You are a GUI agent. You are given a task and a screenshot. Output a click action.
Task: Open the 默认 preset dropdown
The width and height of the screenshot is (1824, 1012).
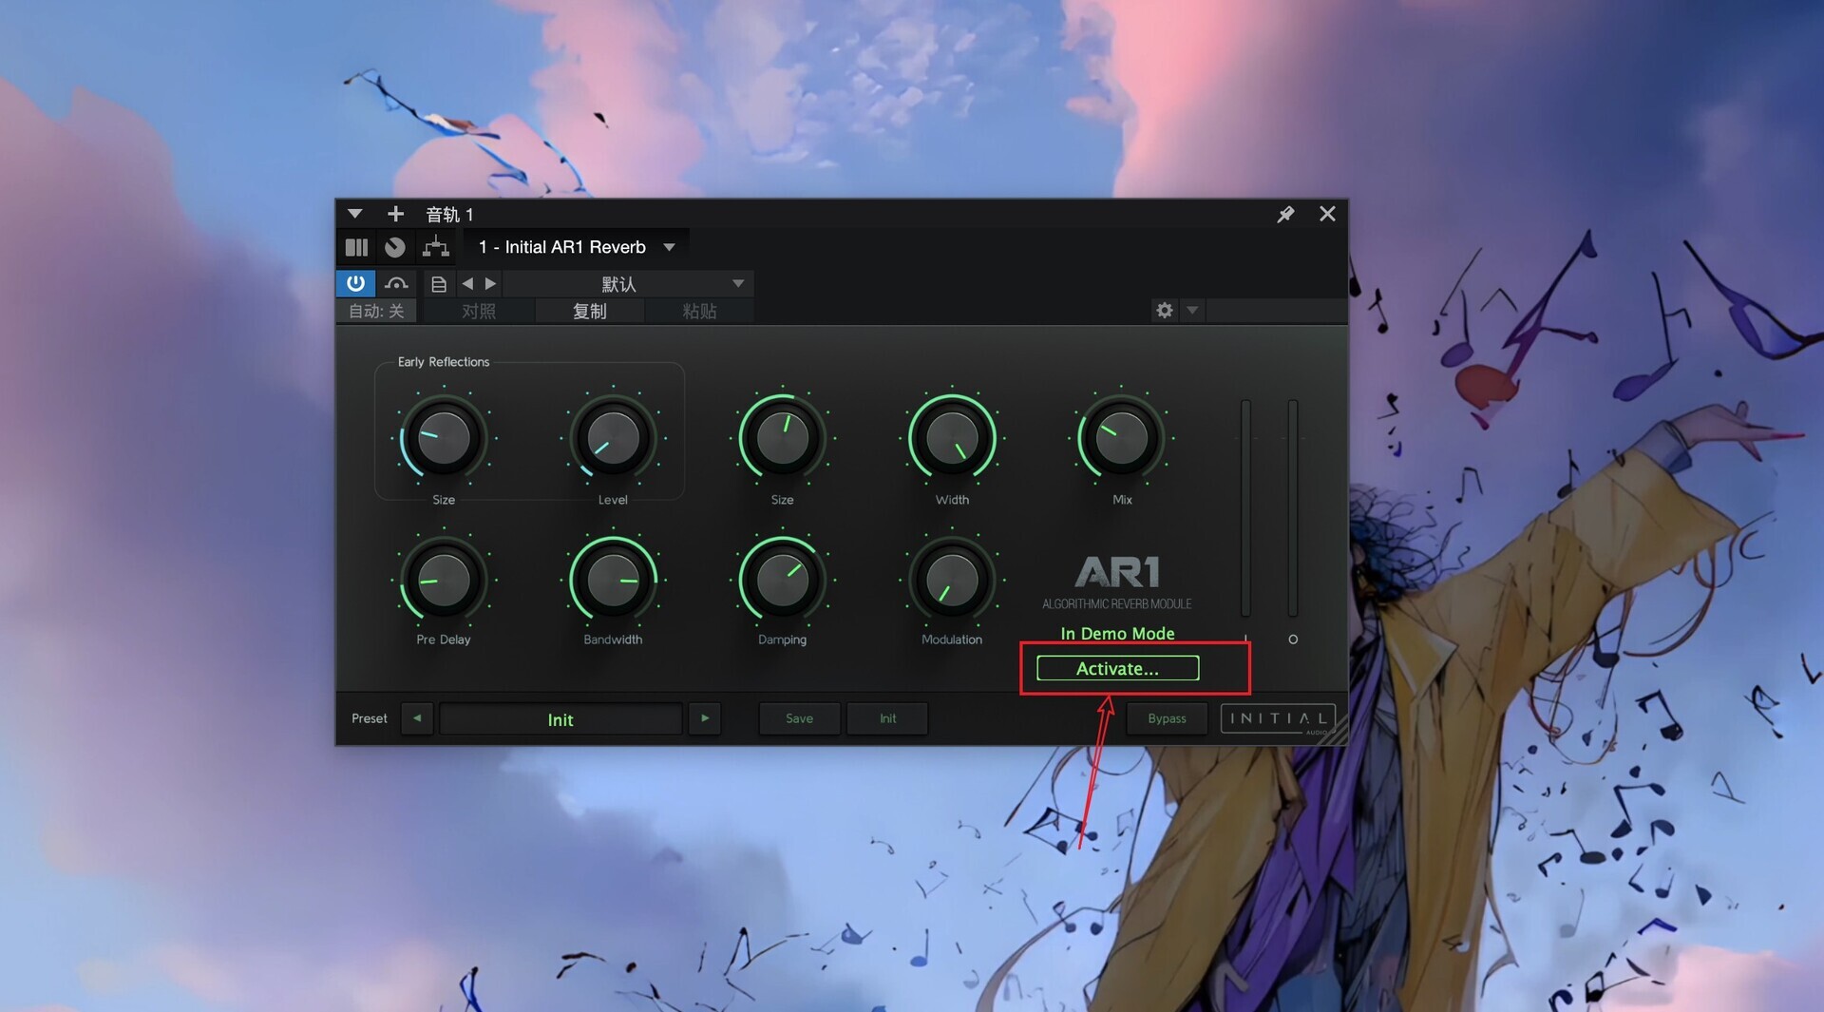pos(629,283)
